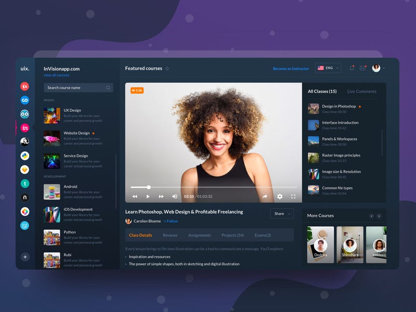Click view all courses link
416x312 pixels.
pos(57,75)
